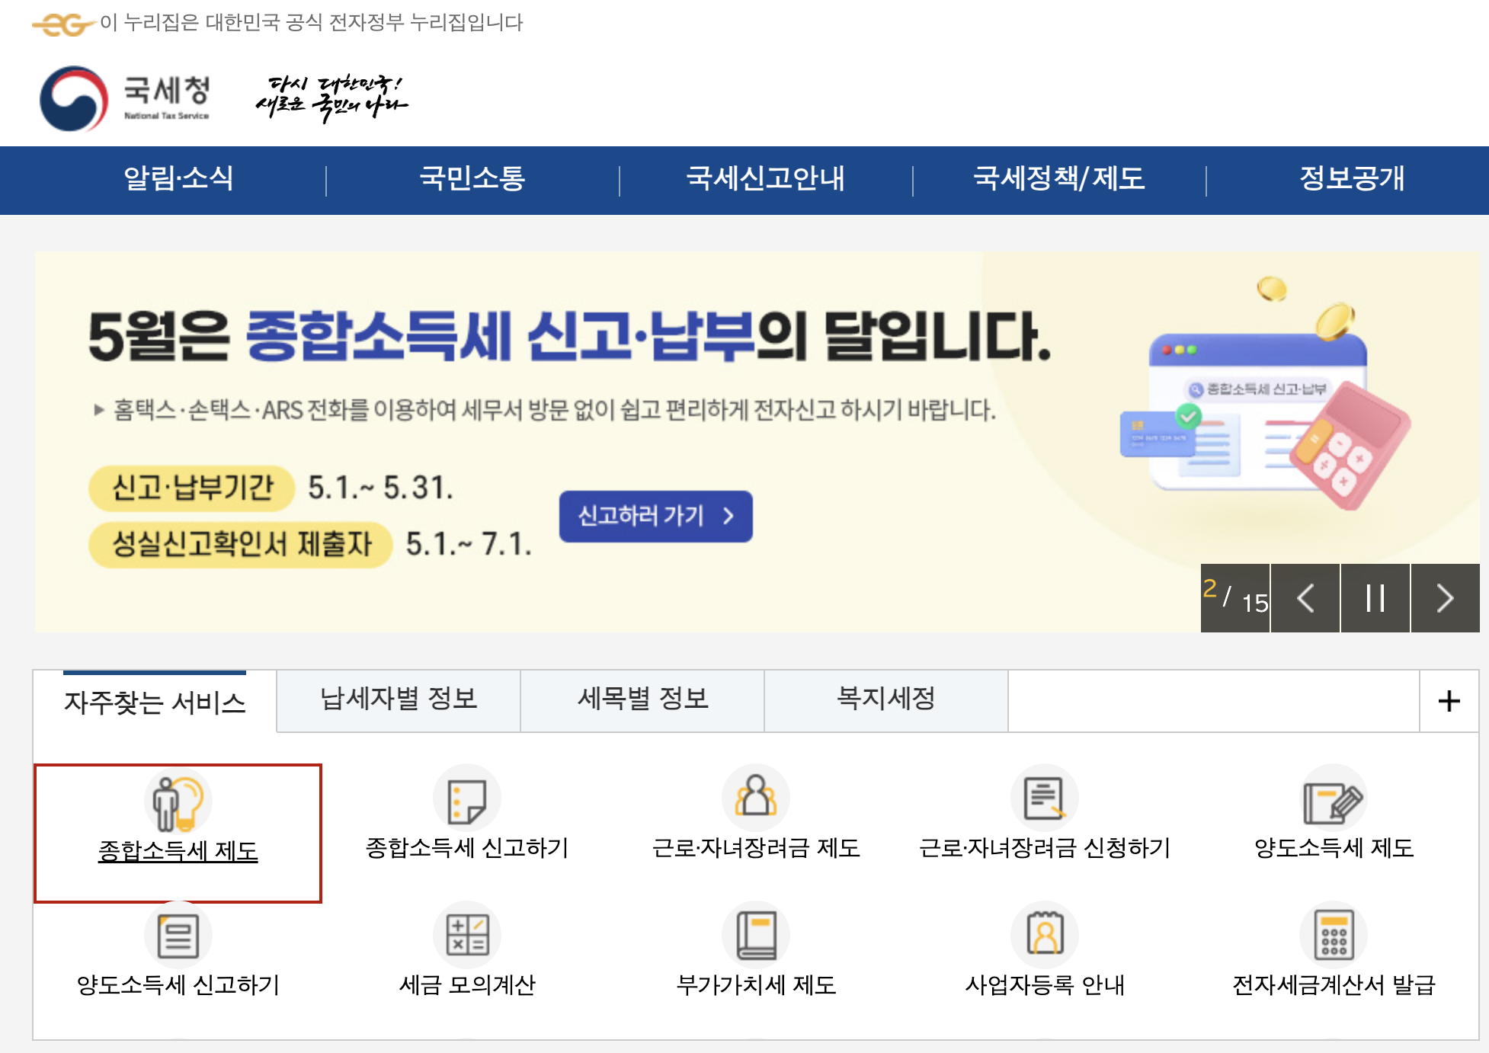This screenshot has width=1489, height=1053.
Task: Open the 세금 모의계산 calculator icon
Action: click(x=466, y=935)
